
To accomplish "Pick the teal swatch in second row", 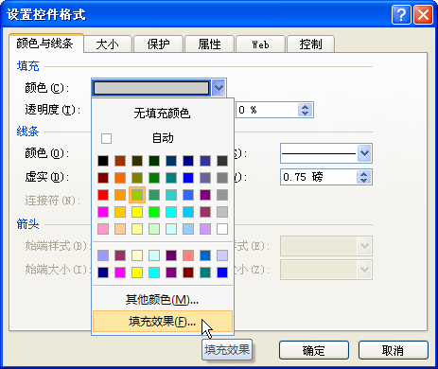I will click(x=171, y=178).
